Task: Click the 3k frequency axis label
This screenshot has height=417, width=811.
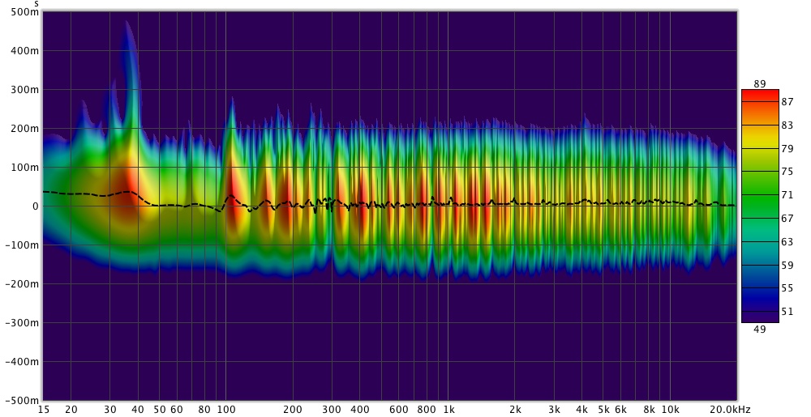Action: [x=555, y=410]
